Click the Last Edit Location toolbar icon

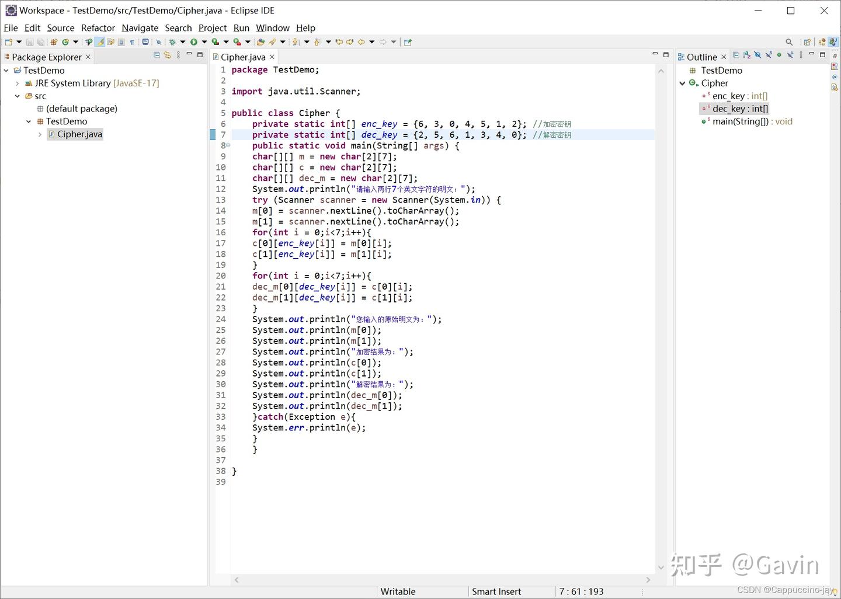[x=340, y=41]
